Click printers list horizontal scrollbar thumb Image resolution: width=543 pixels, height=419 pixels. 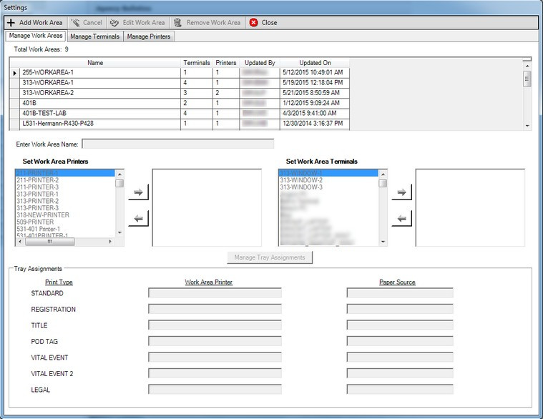tap(50, 242)
